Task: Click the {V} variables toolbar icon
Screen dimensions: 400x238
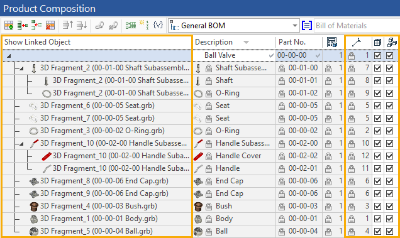Action: point(158,25)
